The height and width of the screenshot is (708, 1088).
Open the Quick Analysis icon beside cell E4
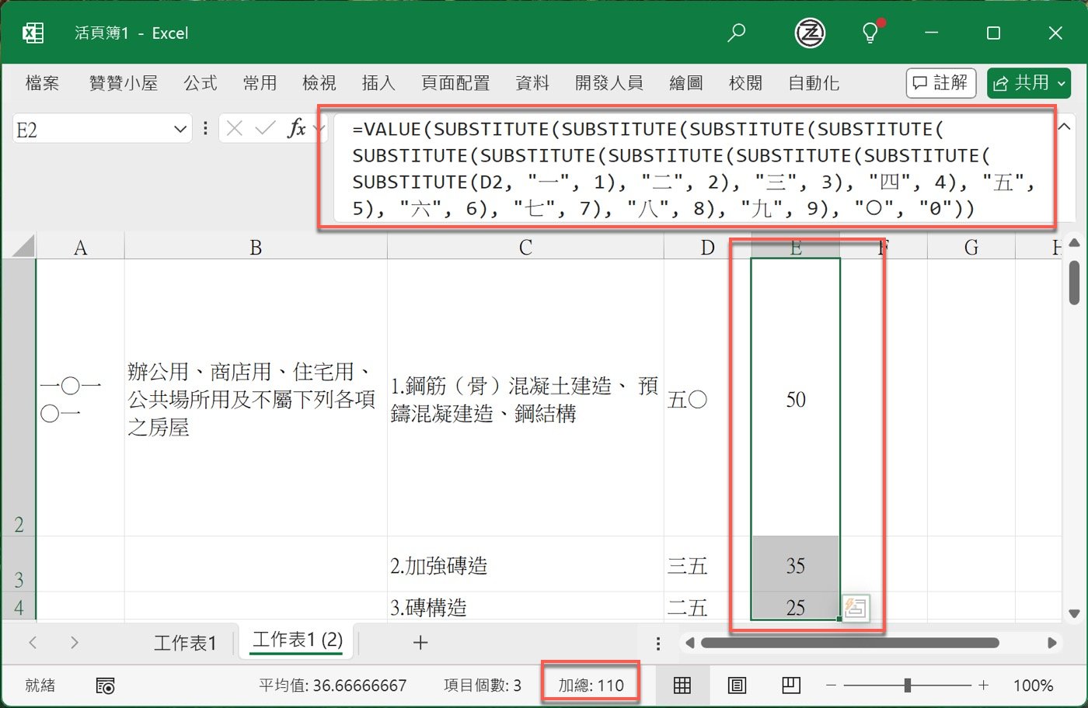855,607
